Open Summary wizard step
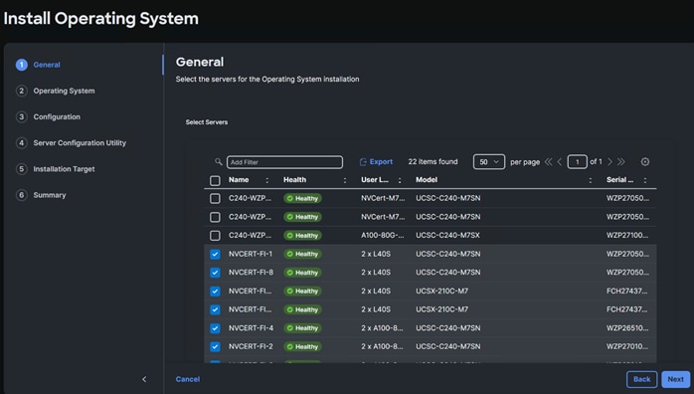694x394 pixels. (x=49, y=195)
